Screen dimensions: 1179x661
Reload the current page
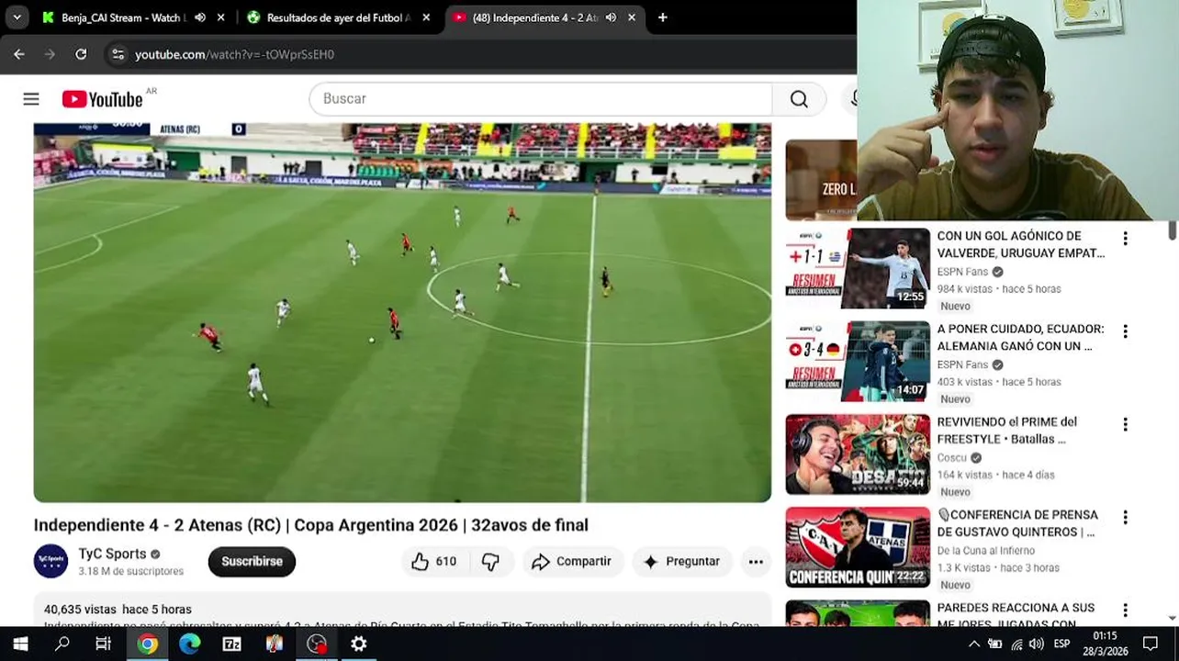point(81,54)
